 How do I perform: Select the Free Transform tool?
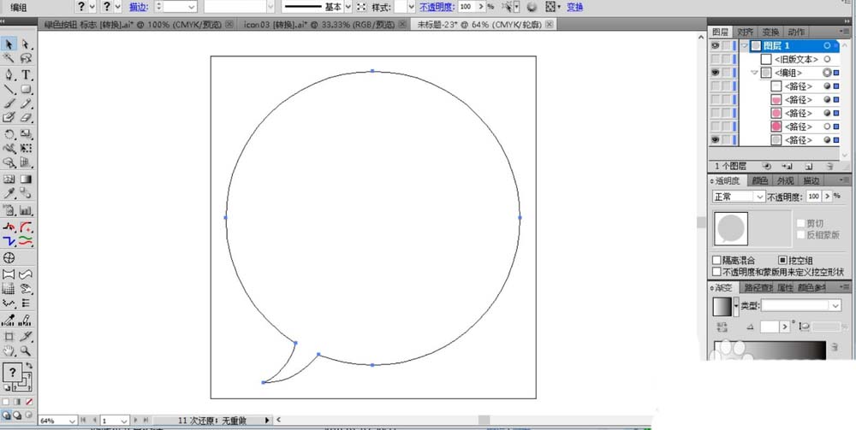[x=26, y=148]
